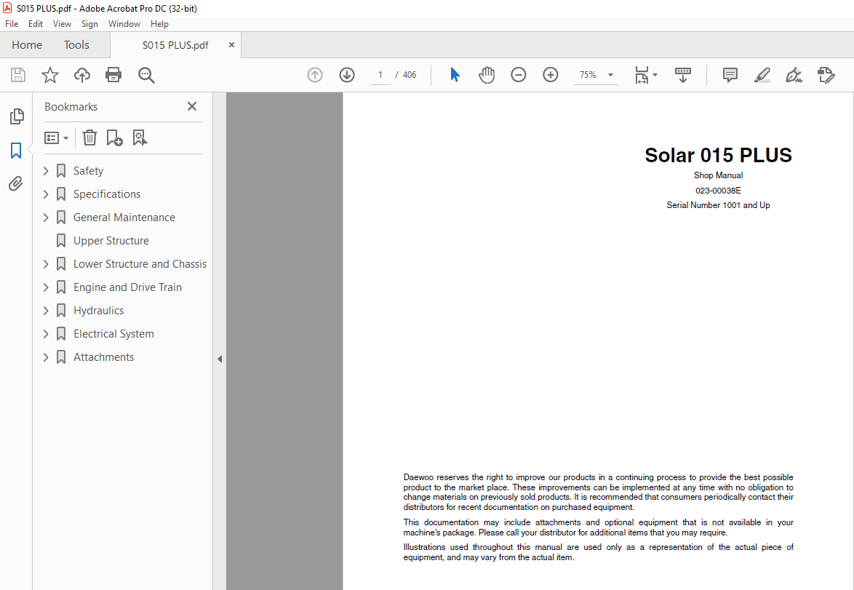
Task: Expand the General Maintenance bookmark
Action: pos(46,218)
